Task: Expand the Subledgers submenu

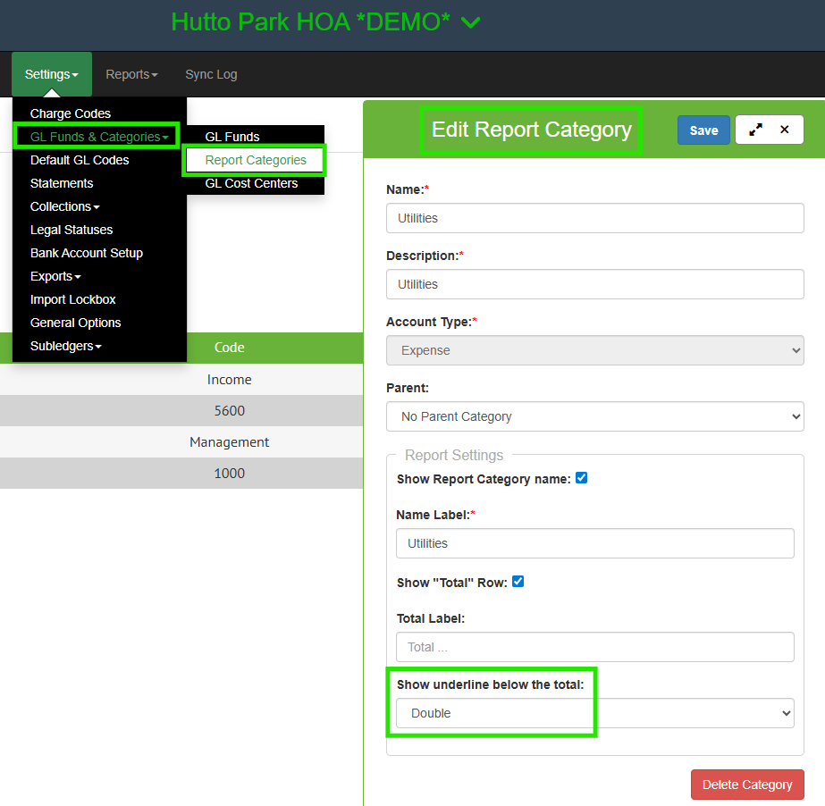Action: point(65,346)
